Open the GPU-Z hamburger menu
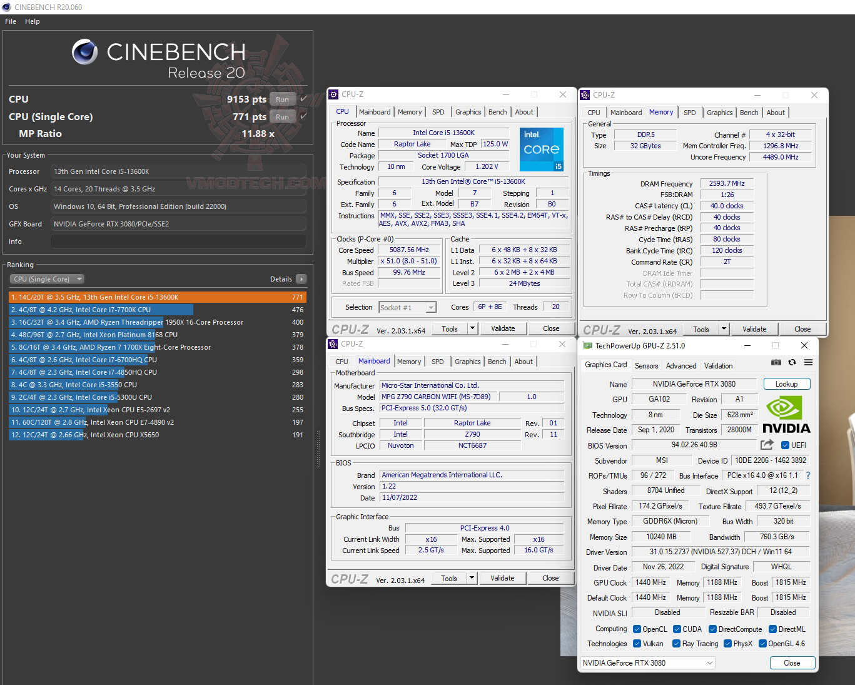 click(x=808, y=362)
